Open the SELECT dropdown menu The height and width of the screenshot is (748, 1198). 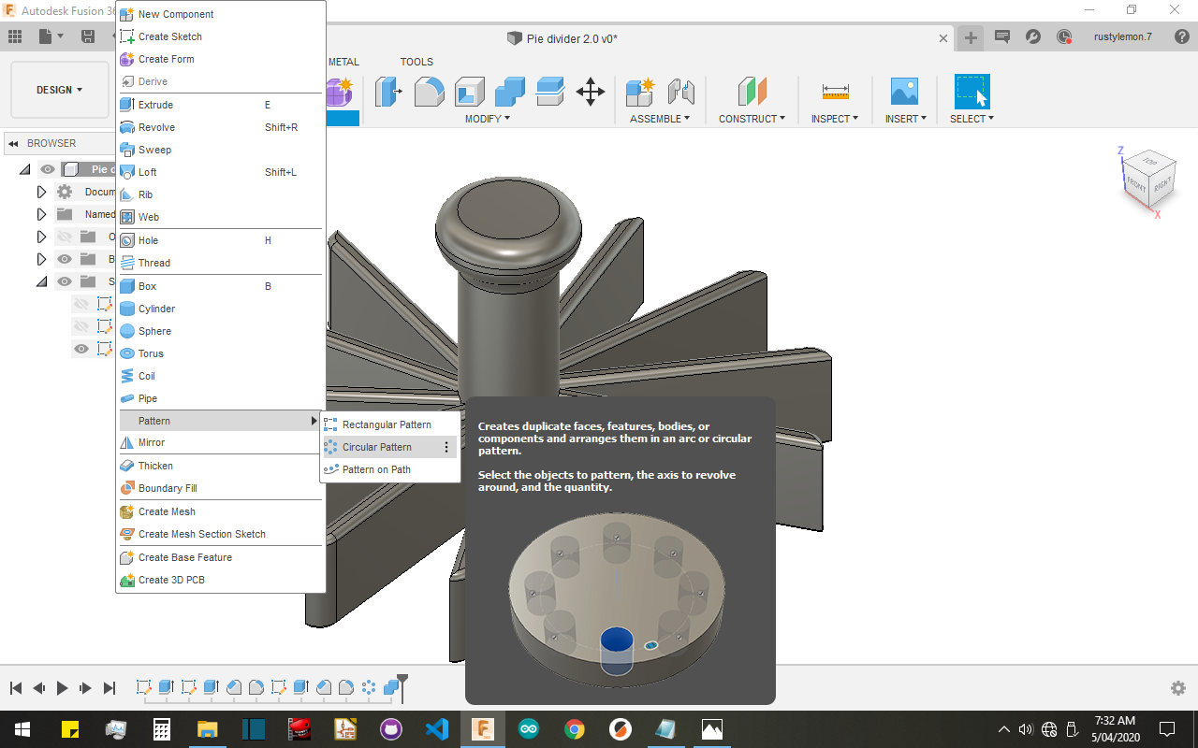coord(973,119)
